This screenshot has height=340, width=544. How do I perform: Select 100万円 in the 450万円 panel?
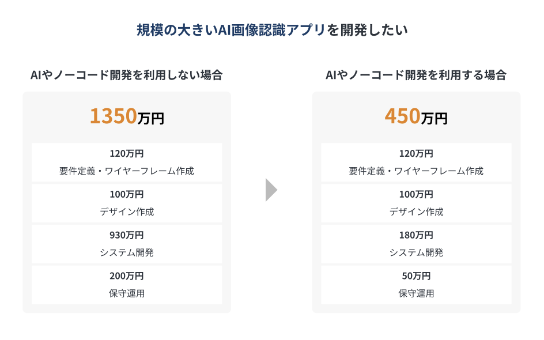tap(416, 194)
